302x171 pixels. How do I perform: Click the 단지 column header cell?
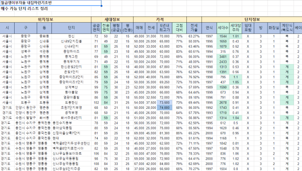pos(71,28)
